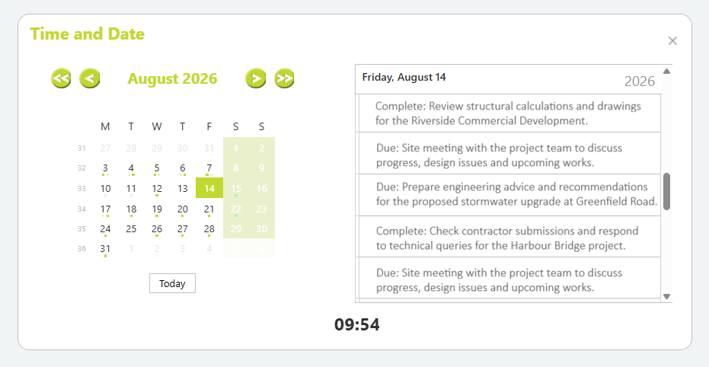The height and width of the screenshot is (367, 709).
Task: Click the August 2026 month title
Action: [172, 78]
